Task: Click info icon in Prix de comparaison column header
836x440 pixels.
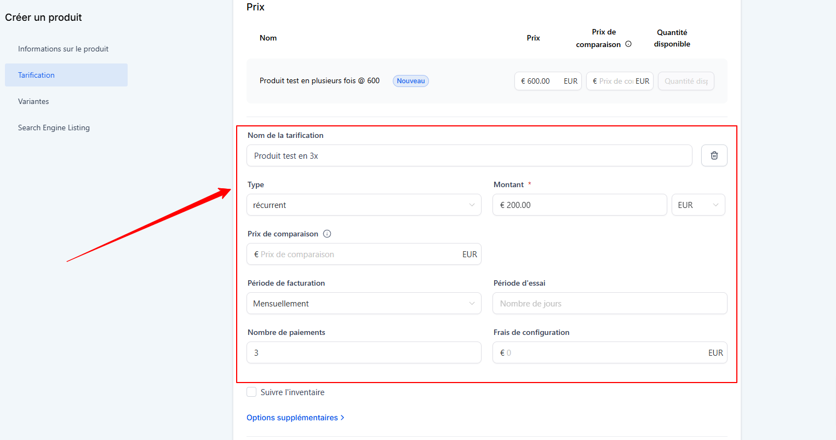Action: coord(628,44)
